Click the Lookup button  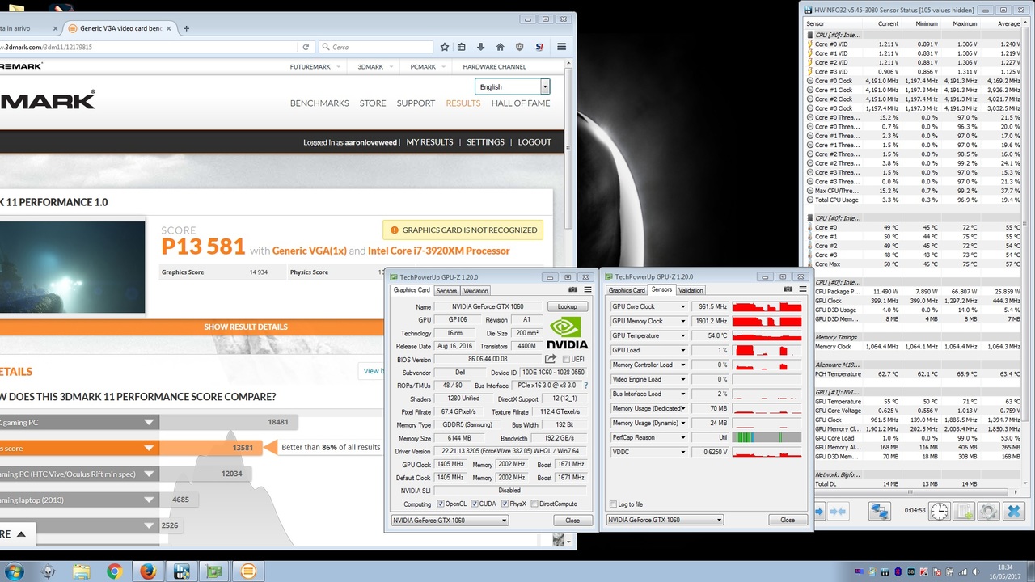567,306
